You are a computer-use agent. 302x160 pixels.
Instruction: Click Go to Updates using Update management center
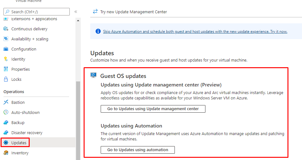(153, 109)
